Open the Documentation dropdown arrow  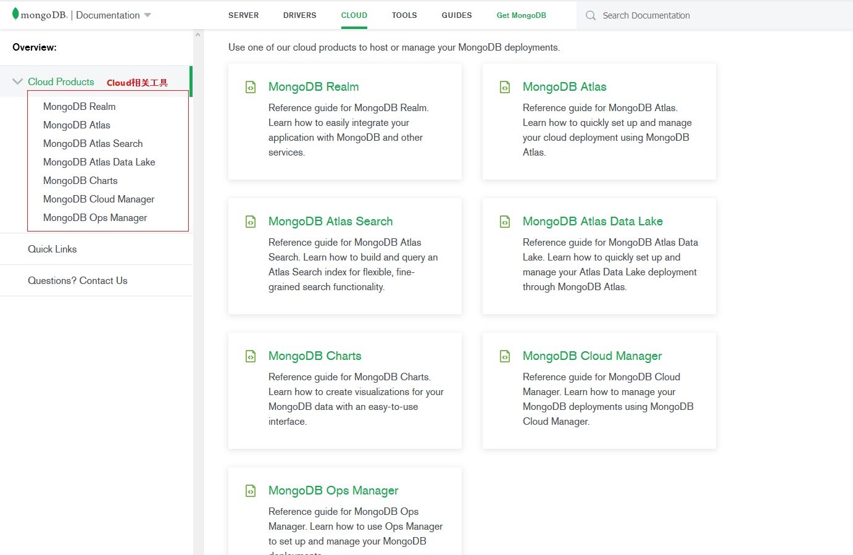click(148, 15)
